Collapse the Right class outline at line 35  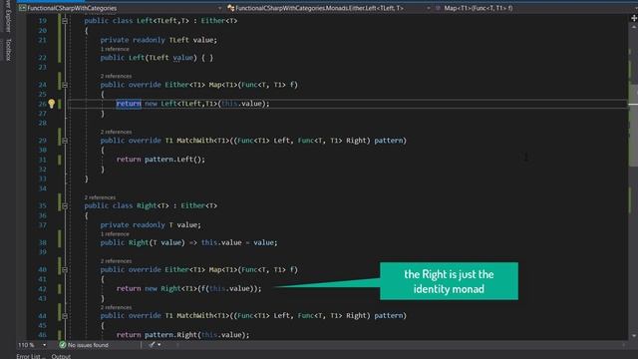pos(65,206)
